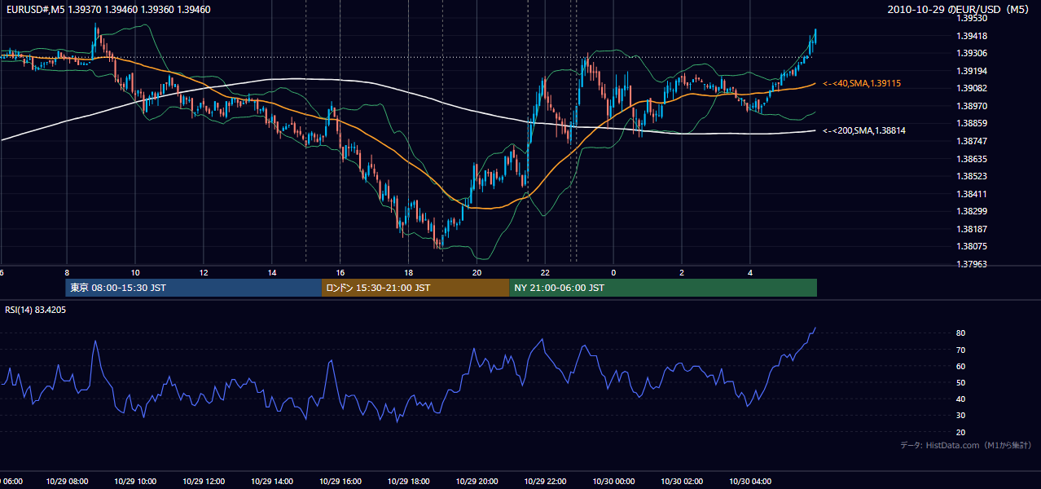
Task: Click the bottom date label 10/30 02:00
Action: (x=681, y=482)
